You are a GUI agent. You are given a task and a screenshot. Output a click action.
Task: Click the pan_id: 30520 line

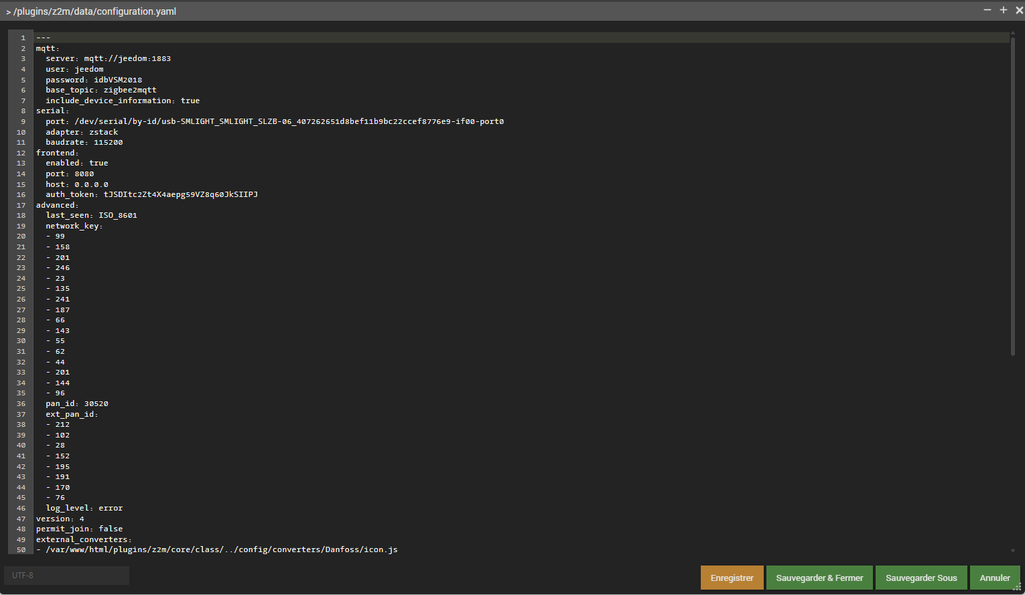pyautogui.click(x=76, y=404)
